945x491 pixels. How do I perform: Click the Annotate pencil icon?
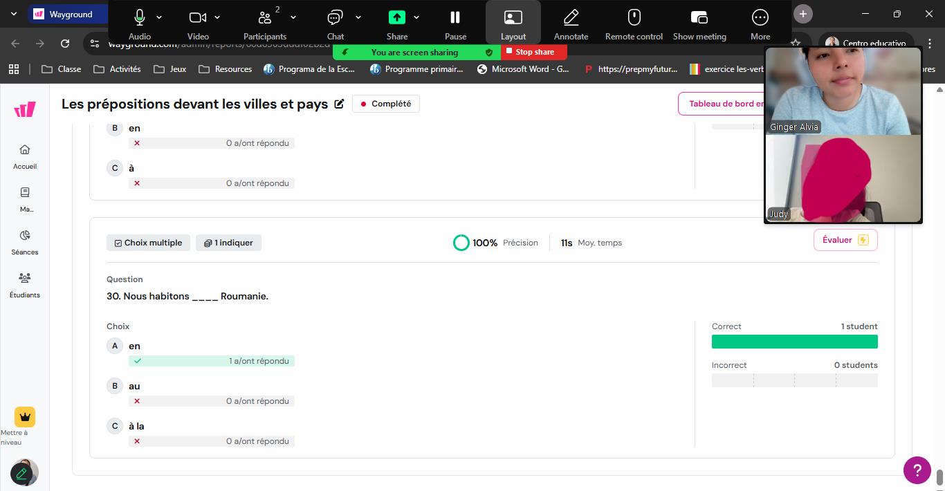click(571, 18)
